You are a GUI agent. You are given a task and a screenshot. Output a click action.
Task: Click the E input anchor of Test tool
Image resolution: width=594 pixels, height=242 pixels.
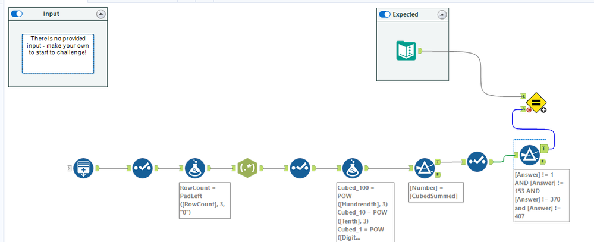coord(523,96)
